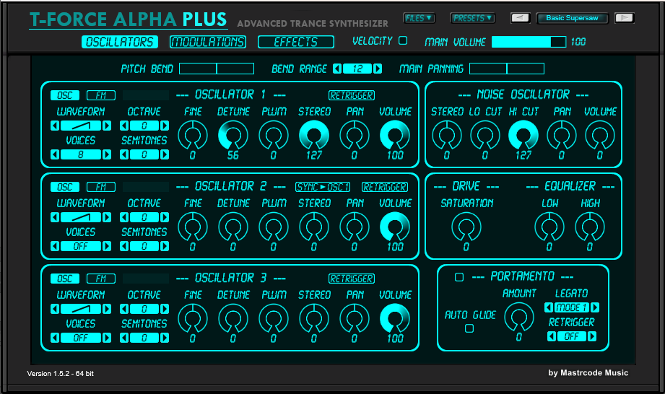Screen dimensions: 665x394
Task: Click the Noise Oscillator Hi Cut knob
Action: [523, 135]
